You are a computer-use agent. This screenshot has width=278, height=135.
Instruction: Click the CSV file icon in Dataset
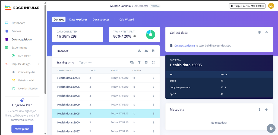tap(153, 51)
